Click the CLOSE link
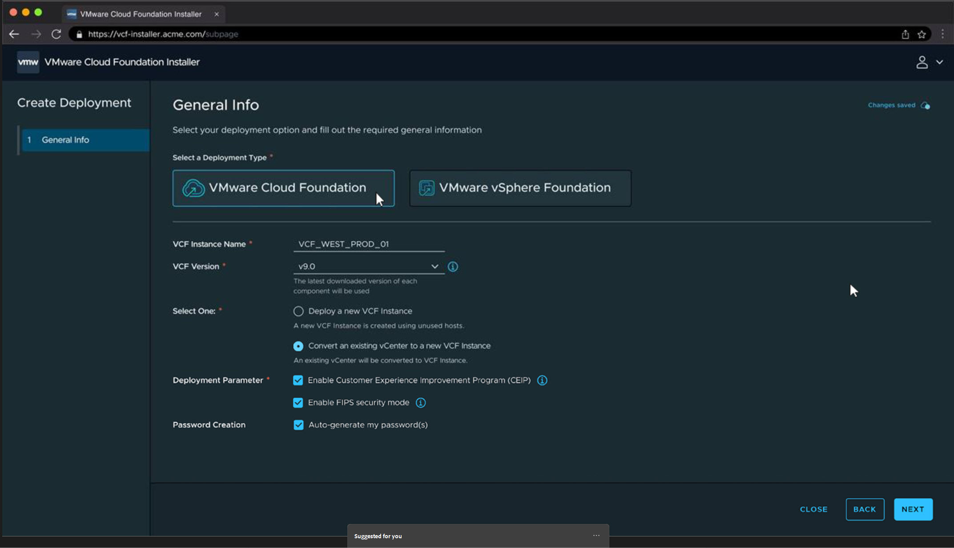954x548 pixels. point(813,509)
